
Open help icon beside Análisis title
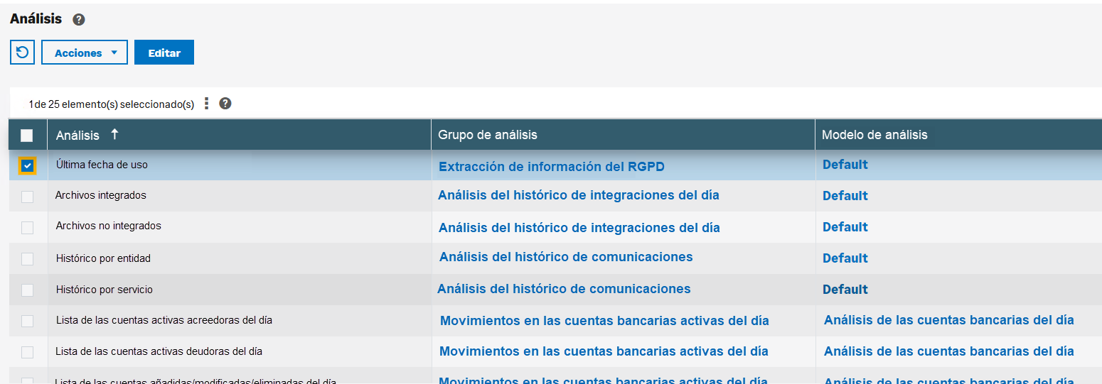pyautogui.click(x=79, y=20)
